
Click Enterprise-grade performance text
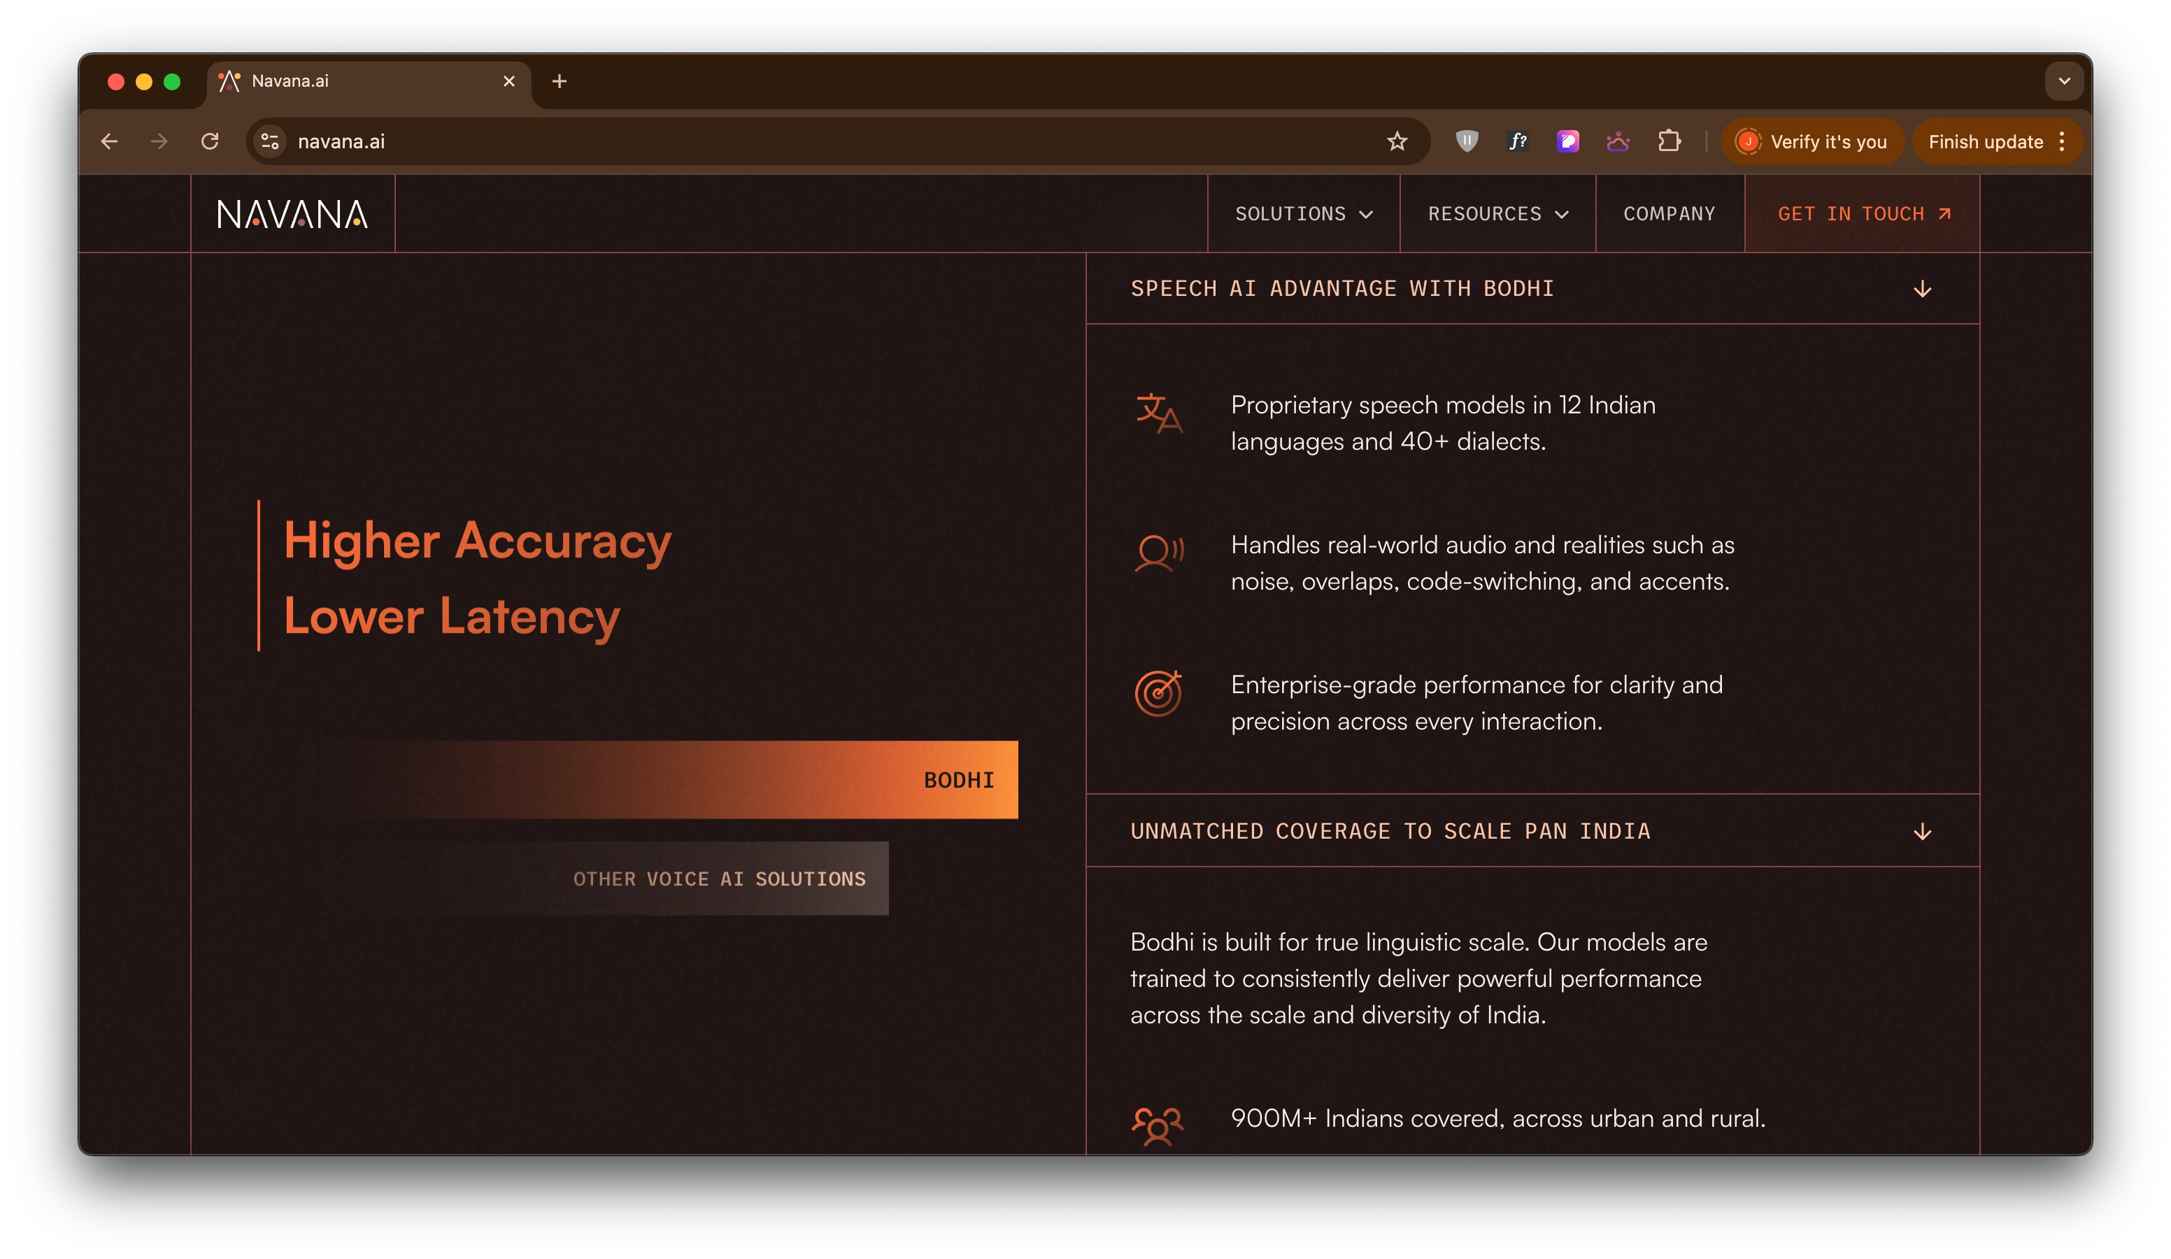pos(1476,702)
